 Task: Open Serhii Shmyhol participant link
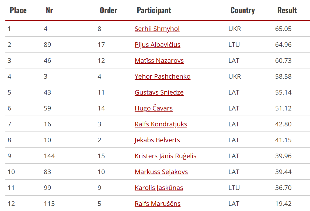point(157,29)
